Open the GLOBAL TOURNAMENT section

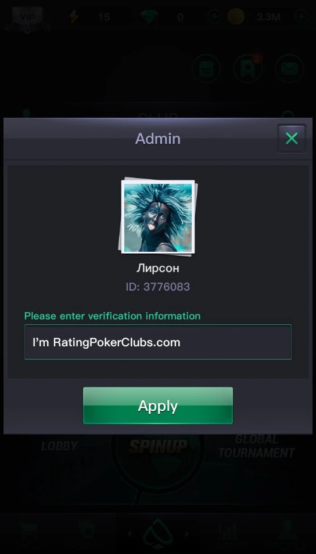(x=257, y=446)
